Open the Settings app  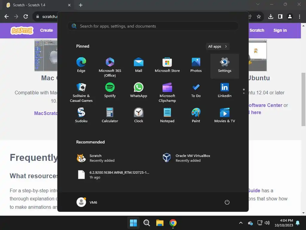point(225,66)
